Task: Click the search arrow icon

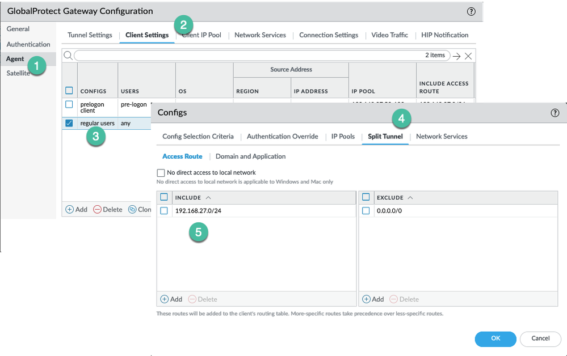Action: pyautogui.click(x=456, y=56)
